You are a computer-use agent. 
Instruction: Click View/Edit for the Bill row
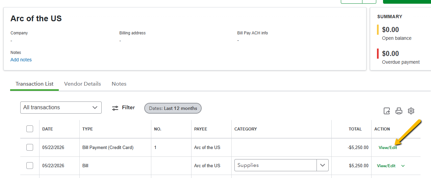(386, 166)
